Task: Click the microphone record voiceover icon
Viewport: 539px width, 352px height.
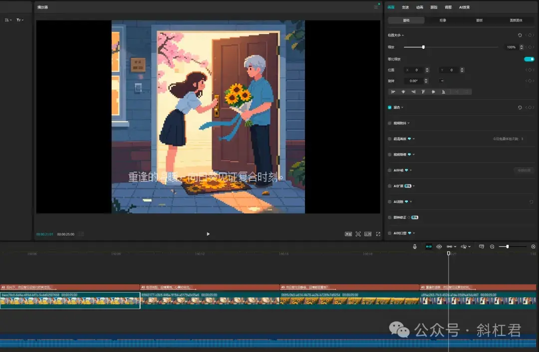Action: [415, 246]
